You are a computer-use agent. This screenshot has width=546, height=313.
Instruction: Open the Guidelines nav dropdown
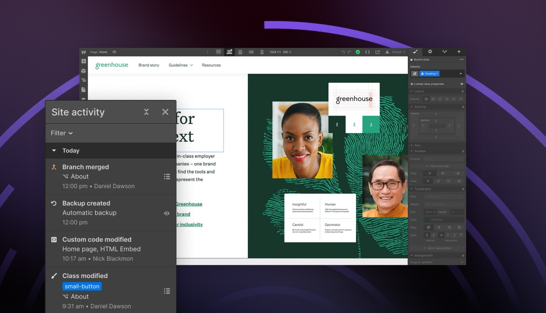[x=181, y=65]
